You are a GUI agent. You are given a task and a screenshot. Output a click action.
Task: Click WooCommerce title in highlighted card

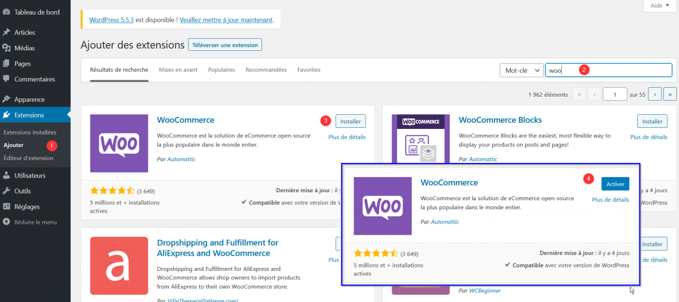tap(449, 183)
